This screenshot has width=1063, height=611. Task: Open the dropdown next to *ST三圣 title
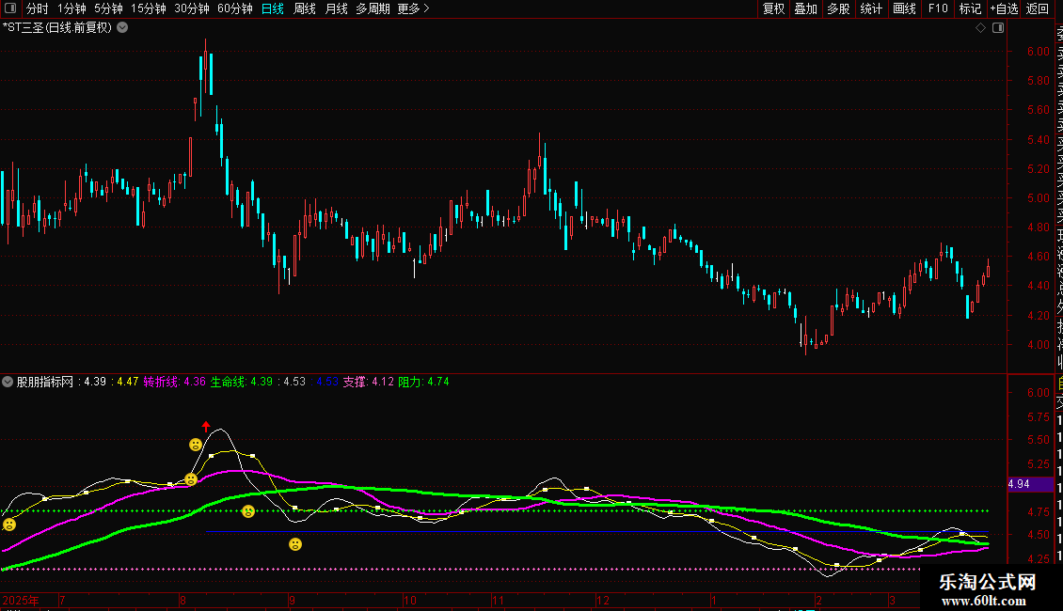(122, 28)
